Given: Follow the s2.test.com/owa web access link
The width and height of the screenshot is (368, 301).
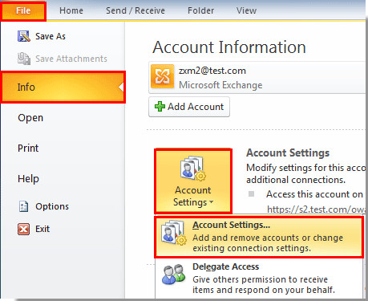Looking at the screenshot, I should pyautogui.click(x=316, y=209).
